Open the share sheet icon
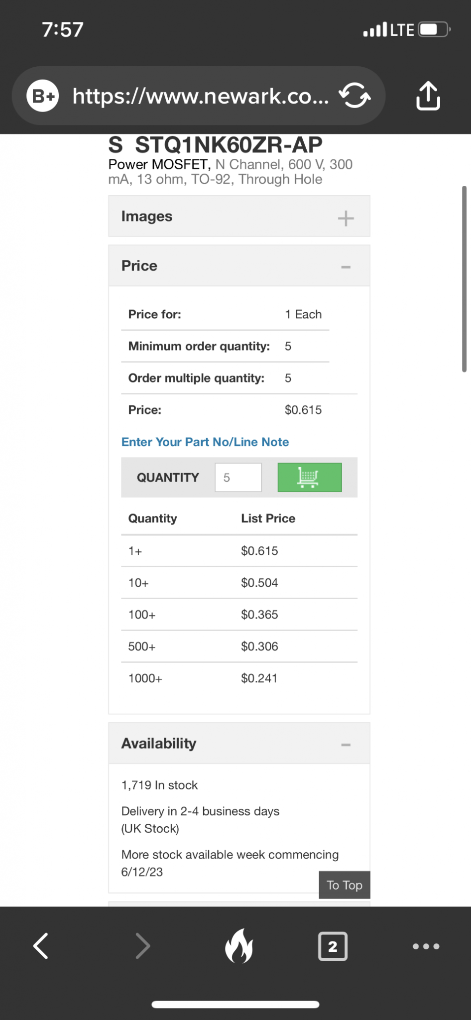 pos(428,96)
